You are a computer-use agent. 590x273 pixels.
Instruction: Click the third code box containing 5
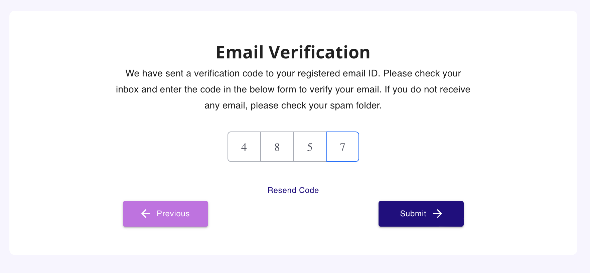(x=310, y=147)
